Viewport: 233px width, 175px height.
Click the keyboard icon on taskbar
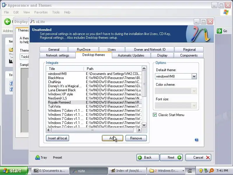(x=190, y=171)
